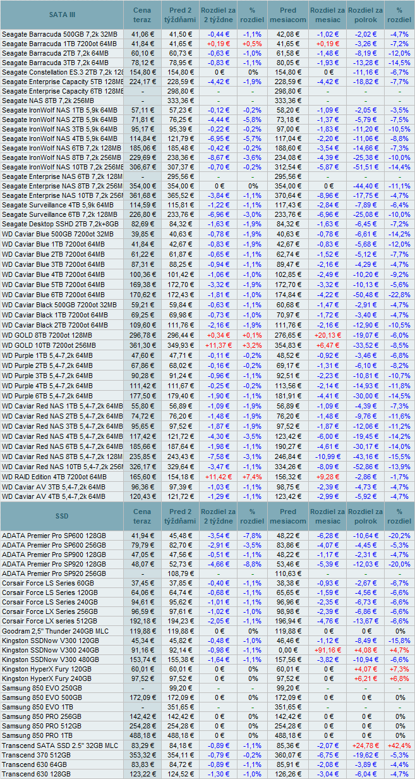Click 351,65 € month-ago price of Samsung 850 EVO 1TB

(288, 708)
